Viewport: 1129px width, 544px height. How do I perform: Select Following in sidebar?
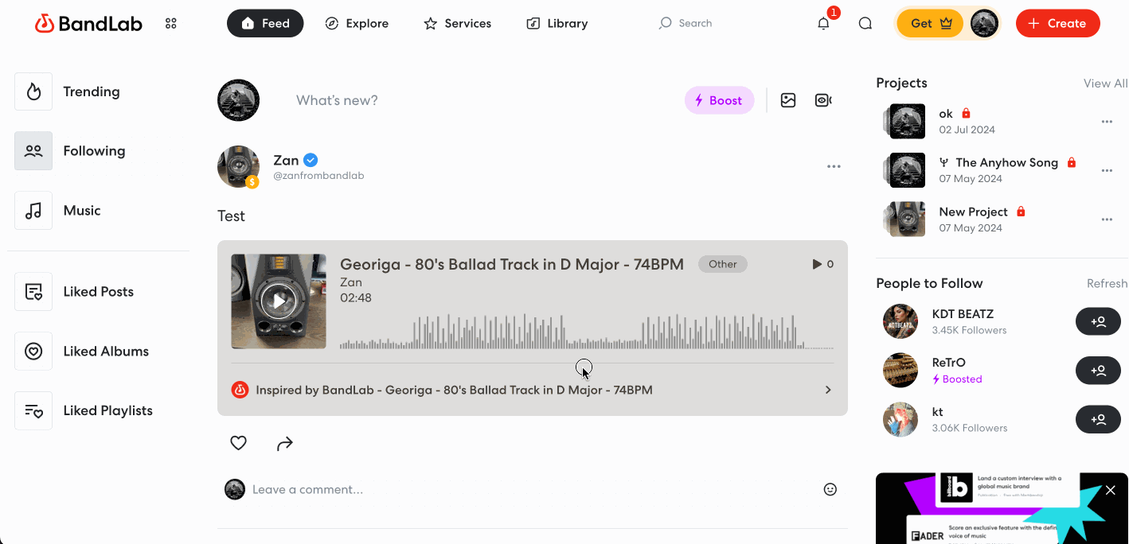tap(70, 151)
